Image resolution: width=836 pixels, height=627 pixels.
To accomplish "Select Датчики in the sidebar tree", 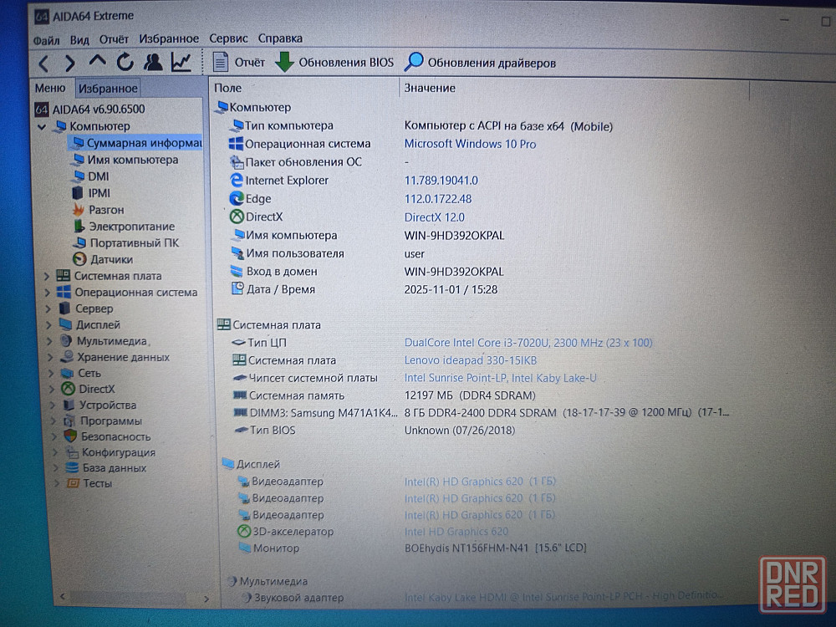I will pyautogui.click(x=111, y=259).
